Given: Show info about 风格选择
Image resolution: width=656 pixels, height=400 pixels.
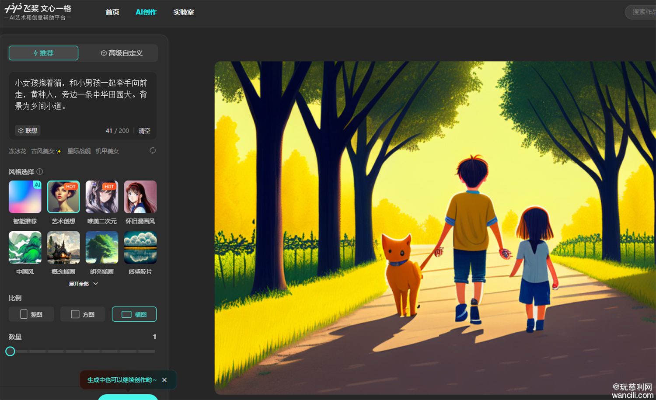Looking at the screenshot, I should (40, 171).
